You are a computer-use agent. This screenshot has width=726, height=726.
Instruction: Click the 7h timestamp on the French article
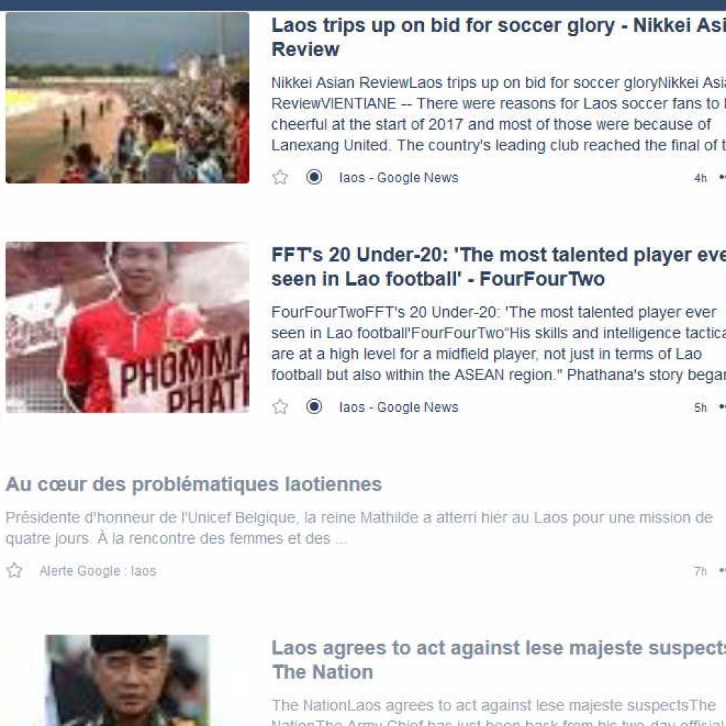click(700, 571)
